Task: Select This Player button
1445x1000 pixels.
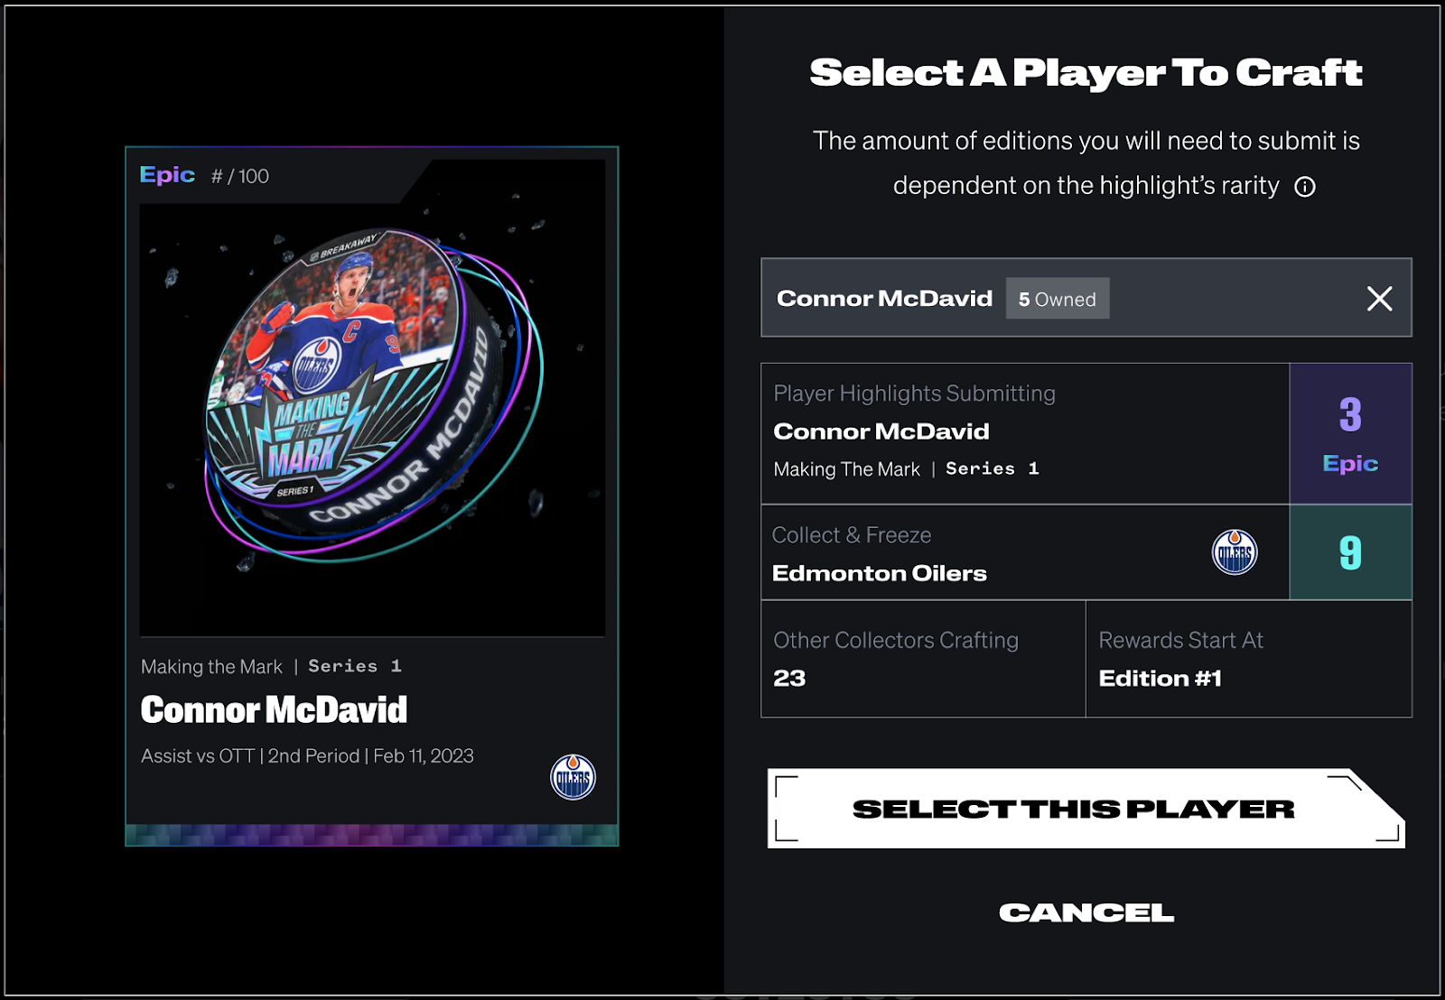Action: pyautogui.click(x=1086, y=809)
